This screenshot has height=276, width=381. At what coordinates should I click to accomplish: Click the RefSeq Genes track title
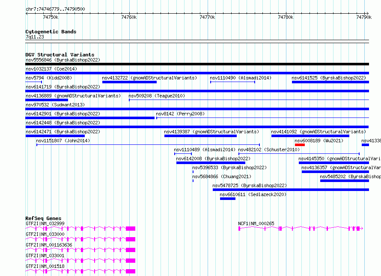point(43,218)
